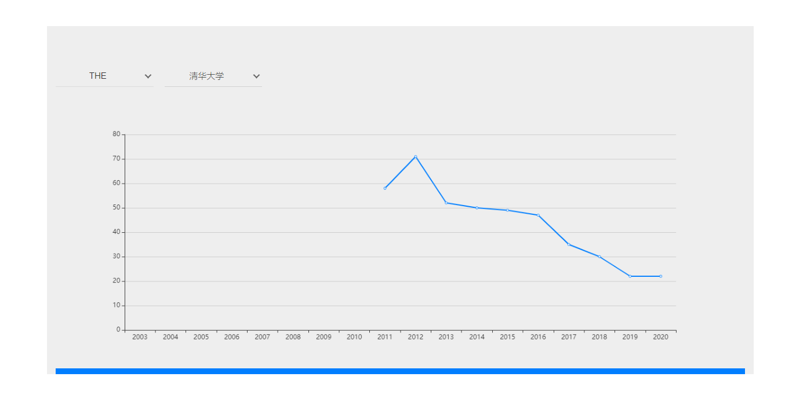Click the 0 y-axis value label

pyautogui.click(x=118, y=330)
